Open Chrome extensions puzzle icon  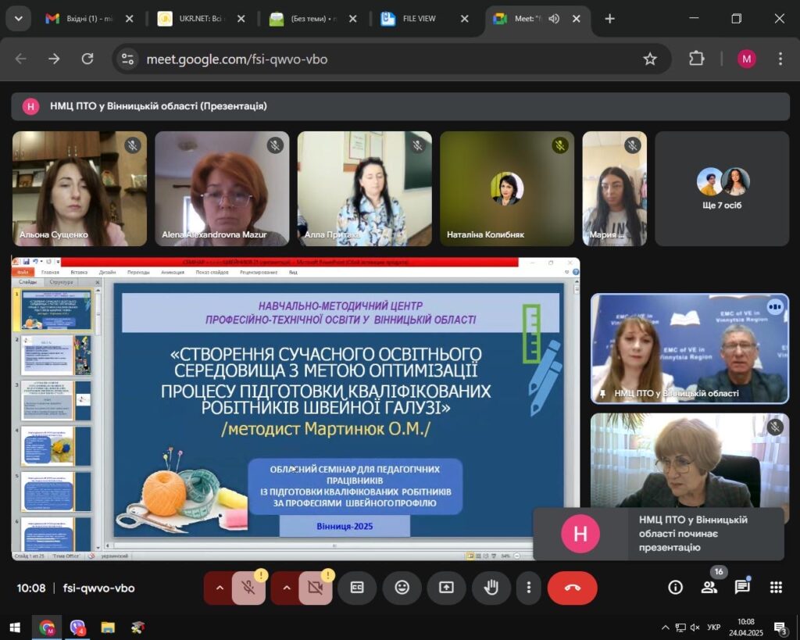point(696,59)
